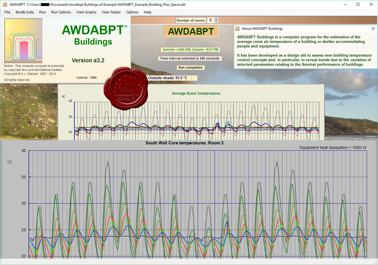
Task: Click the small box beside Outside shade
Action: point(194,78)
